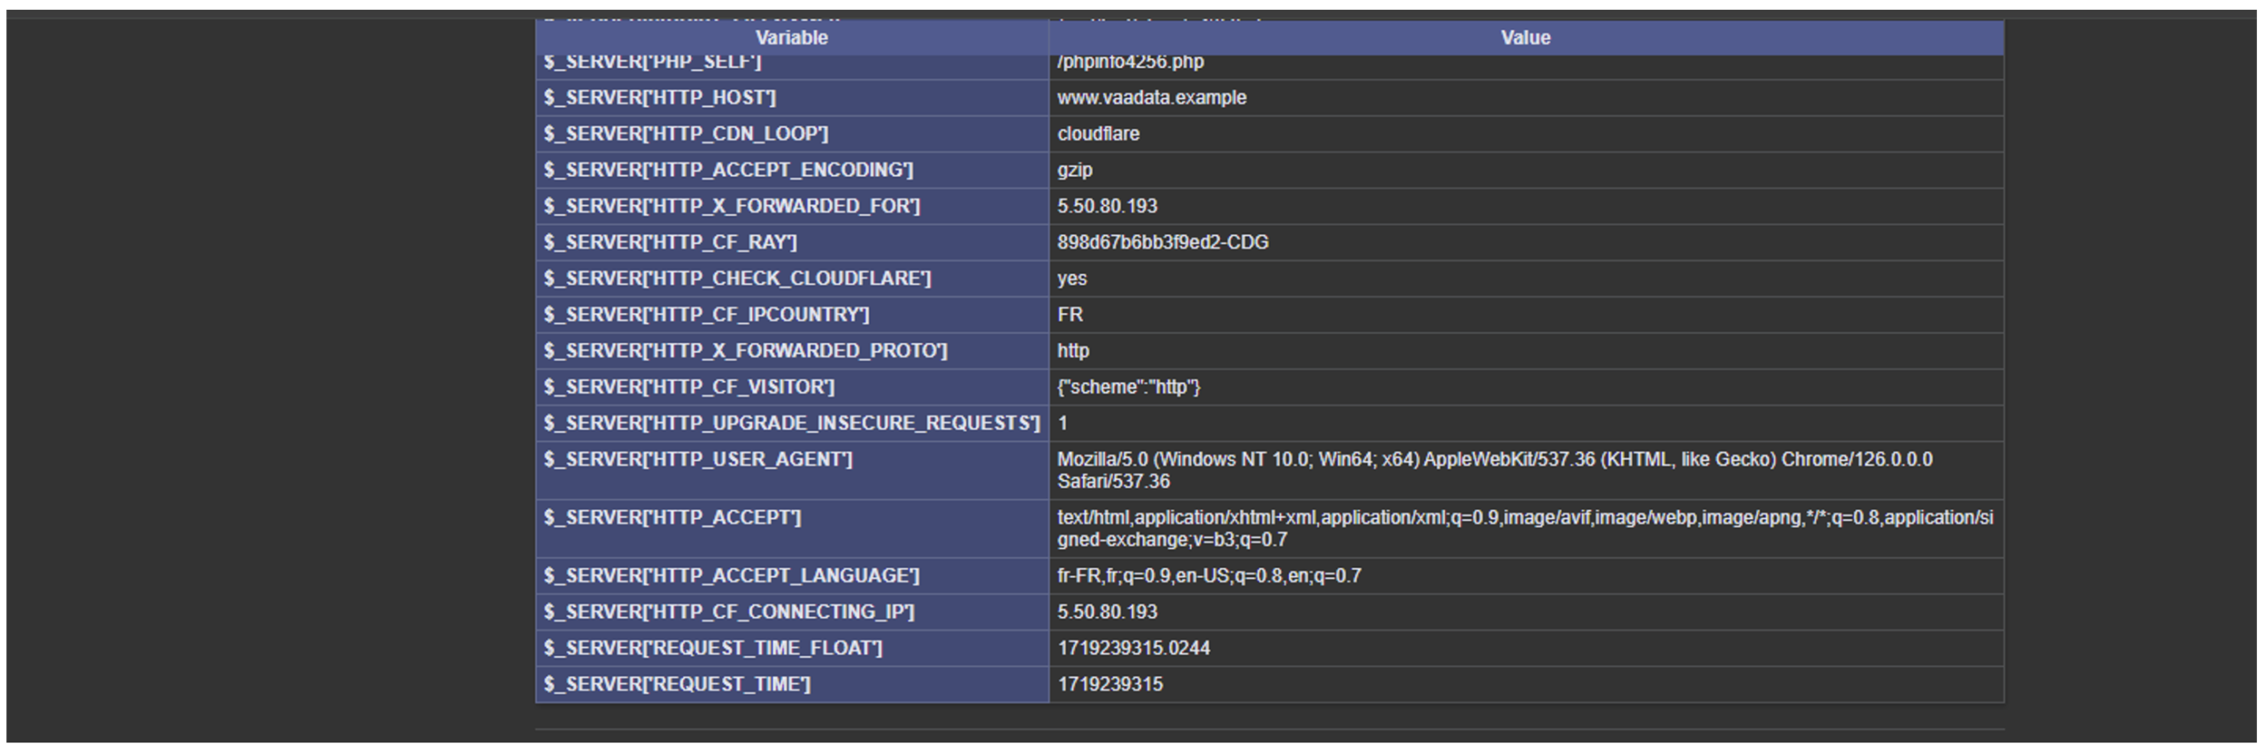Image resolution: width=2265 pixels, height=754 pixels.
Task: Click the $_SERVER['HTTP_ACCEPT'] variable name
Action: tap(672, 518)
